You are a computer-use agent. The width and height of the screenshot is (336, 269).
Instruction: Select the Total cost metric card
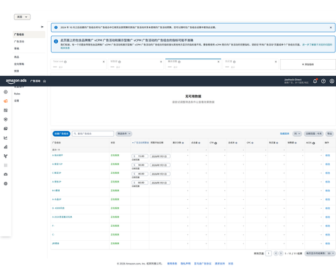(79, 64)
